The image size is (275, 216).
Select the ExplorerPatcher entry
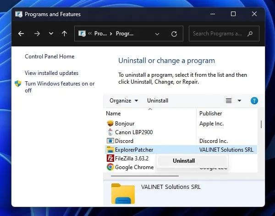181,150
